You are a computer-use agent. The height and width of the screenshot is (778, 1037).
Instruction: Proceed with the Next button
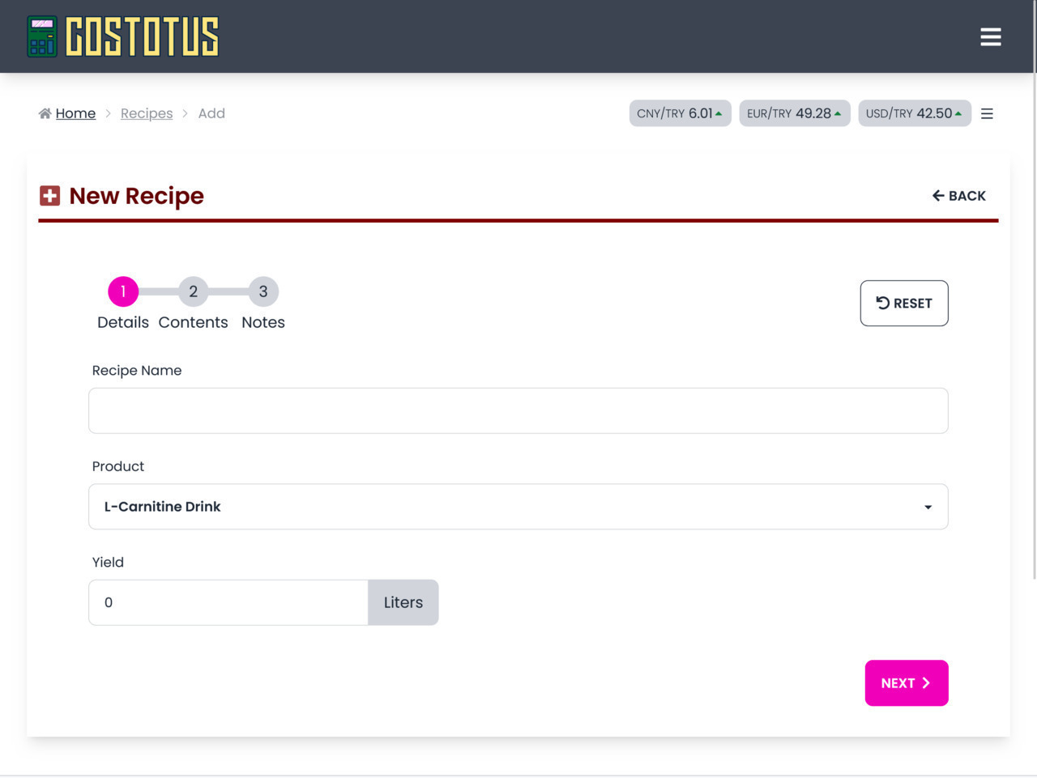click(906, 683)
